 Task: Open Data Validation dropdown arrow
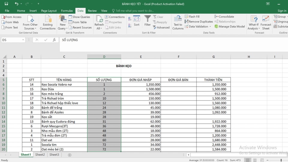pyautogui.click(x=210, y=26)
